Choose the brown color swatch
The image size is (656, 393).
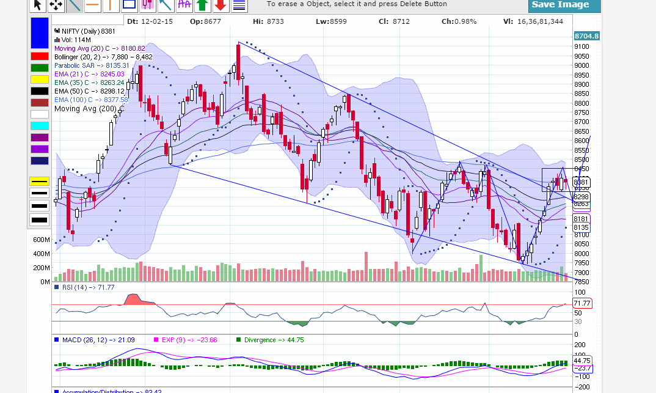click(40, 103)
